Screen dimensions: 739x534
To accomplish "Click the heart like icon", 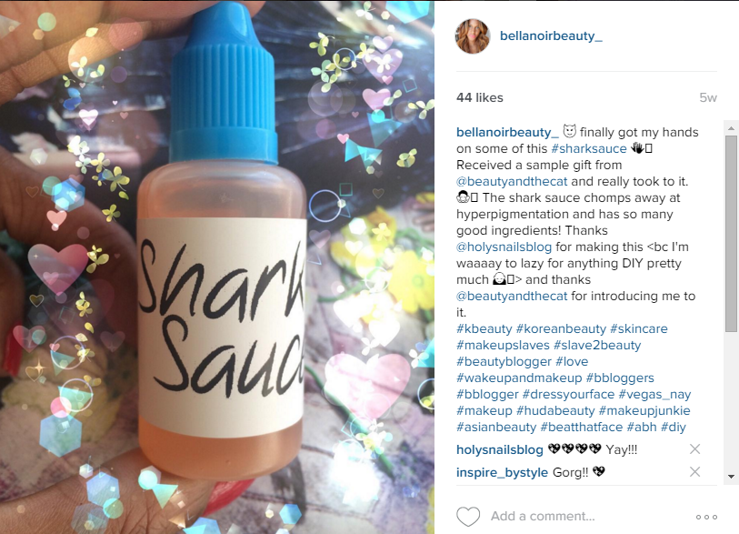I will tap(468, 517).
